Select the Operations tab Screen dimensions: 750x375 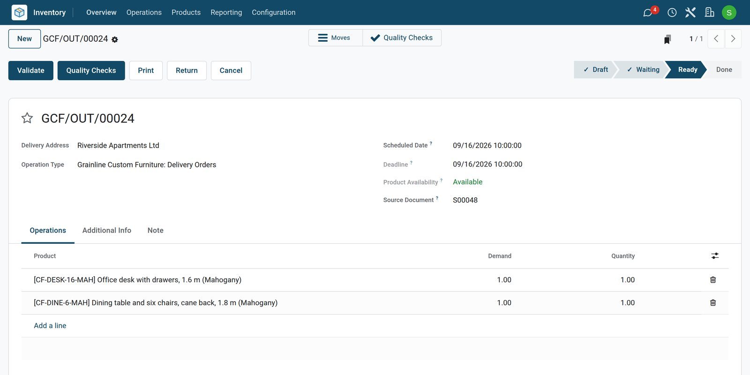48,231
